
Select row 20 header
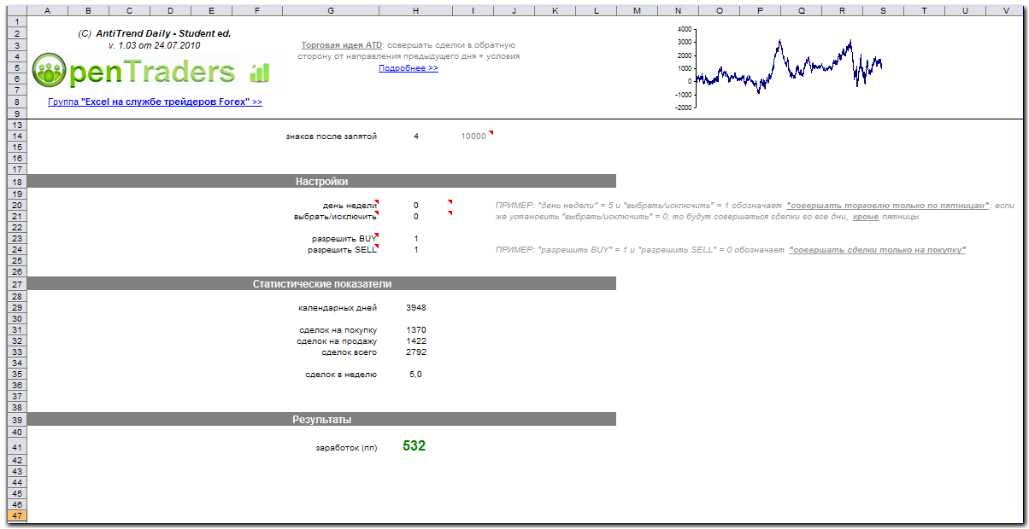[16, 206]
